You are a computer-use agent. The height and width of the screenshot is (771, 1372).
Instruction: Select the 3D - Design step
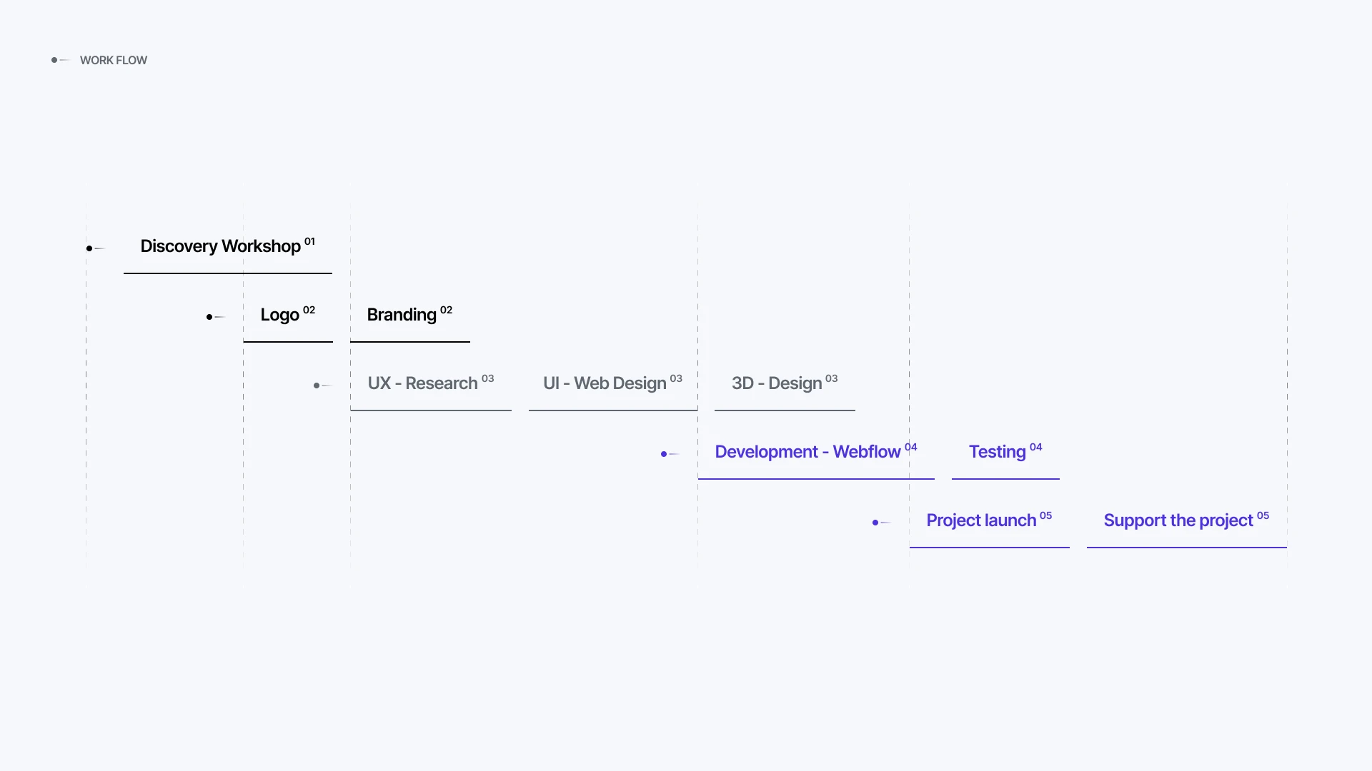(777, 383)
